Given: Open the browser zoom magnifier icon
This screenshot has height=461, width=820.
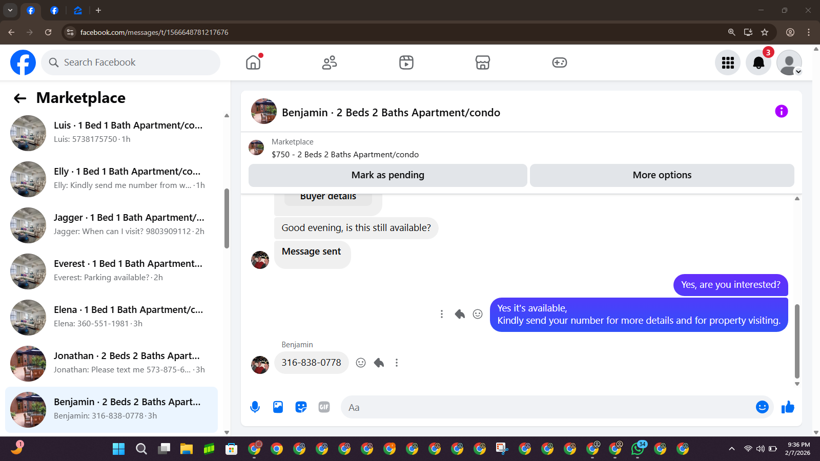Looking at the screenshot, I should click(732, 32).
